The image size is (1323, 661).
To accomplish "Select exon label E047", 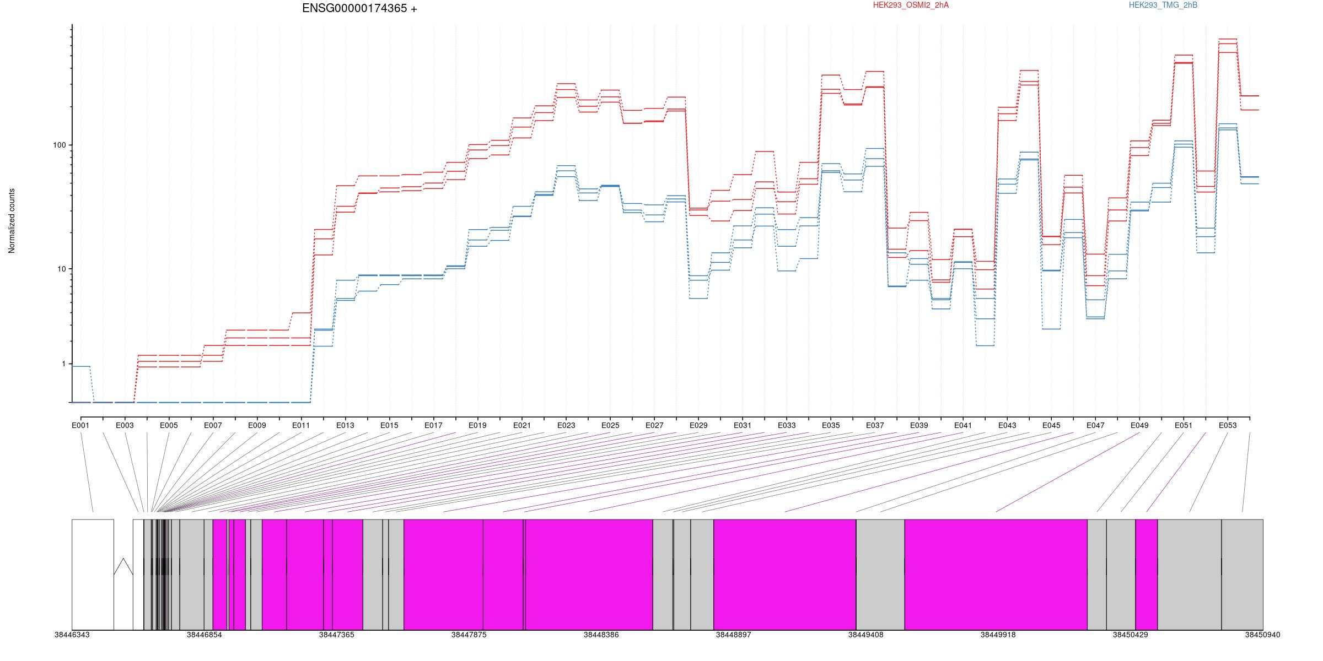I will [x=1095, y=426].
